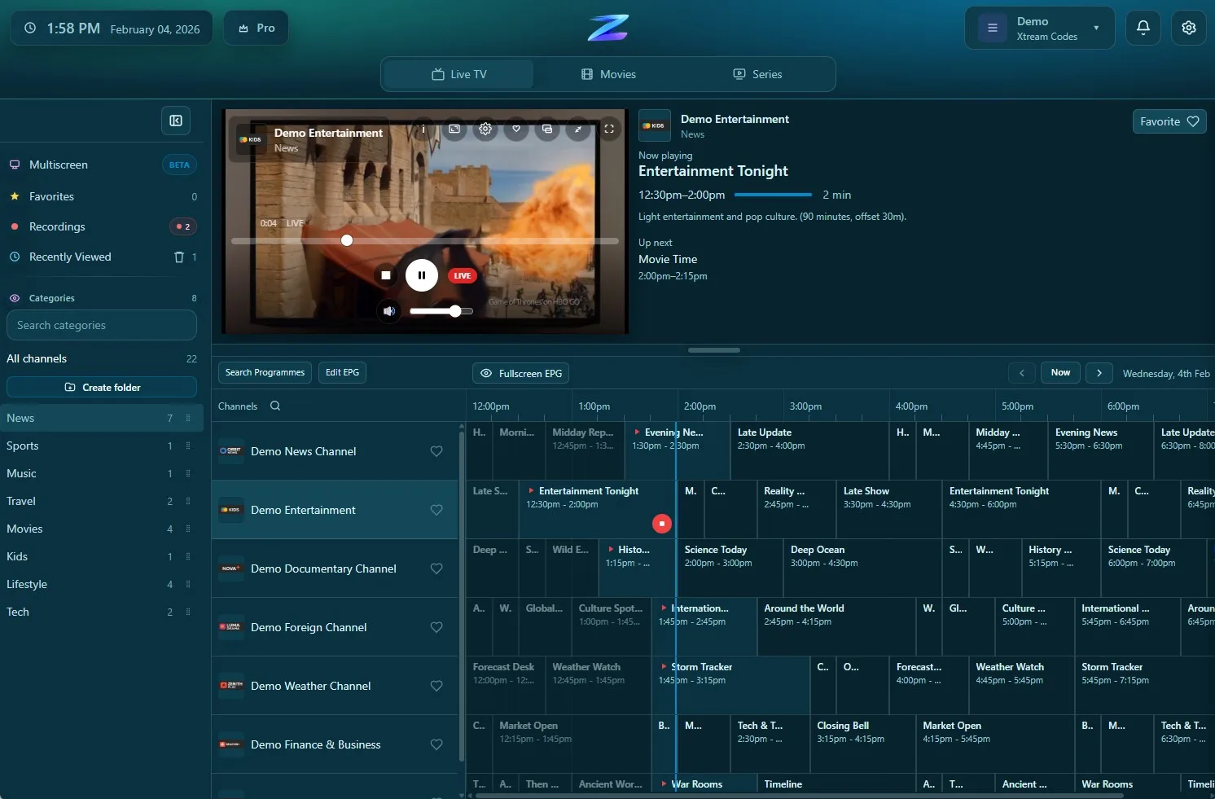Click the expand arrows icon in player
Image resolution: width=1215 pixels, height=799 pixels.
pos(578,129)
